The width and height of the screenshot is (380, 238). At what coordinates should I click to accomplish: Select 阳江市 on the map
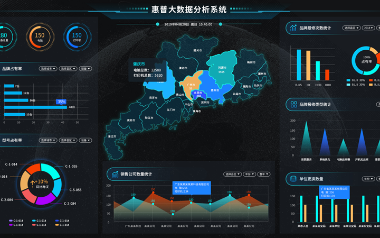pyautogui.click(x=149, y=117)
